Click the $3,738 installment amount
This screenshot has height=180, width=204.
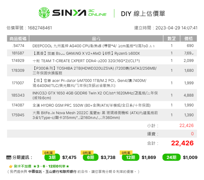[x=108, y=158]
